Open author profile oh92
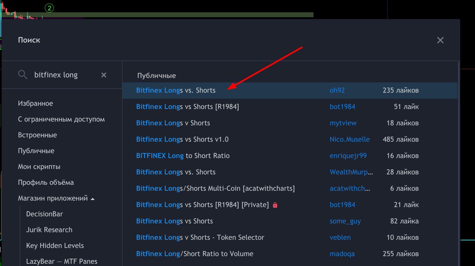This screenshot has width=475, height=266. (x=337, y=90)
